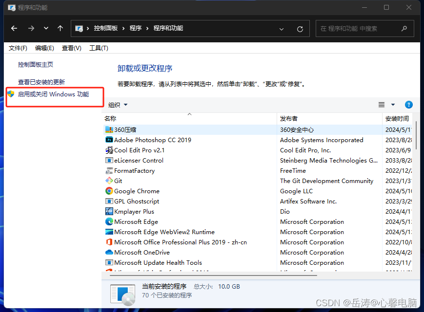Select the Microsoft Office Professional Plus icon
The height and width of the screenshot is (312, 424).
tap(109, 242)
